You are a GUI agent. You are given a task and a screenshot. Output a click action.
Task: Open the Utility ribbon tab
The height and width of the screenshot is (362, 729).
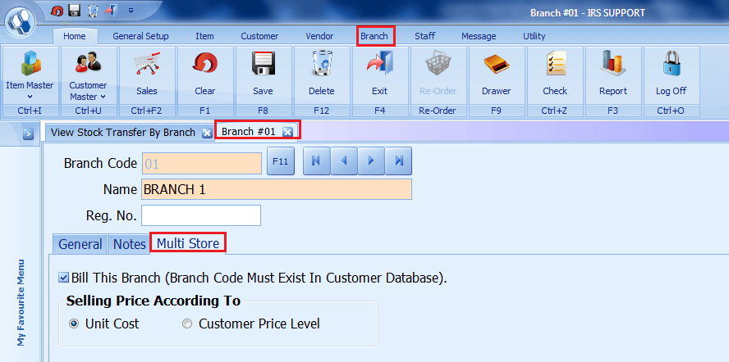coord(534,36)
